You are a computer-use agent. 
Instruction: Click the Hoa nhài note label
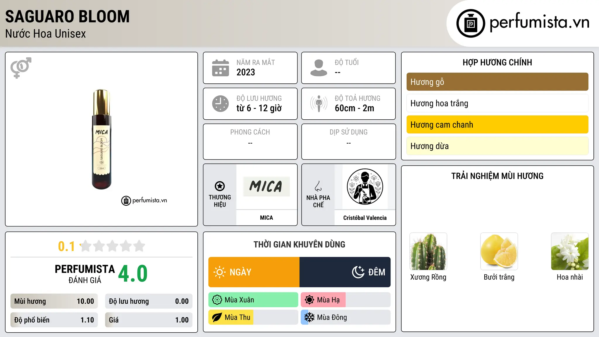(570, 277)
